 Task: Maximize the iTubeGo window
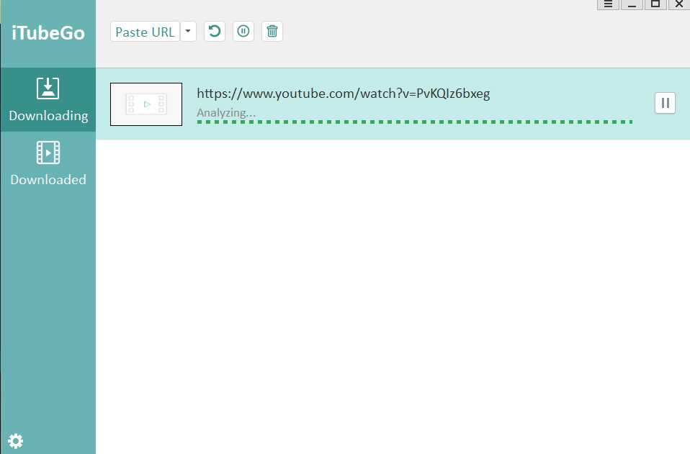click(x=655, y=4)
